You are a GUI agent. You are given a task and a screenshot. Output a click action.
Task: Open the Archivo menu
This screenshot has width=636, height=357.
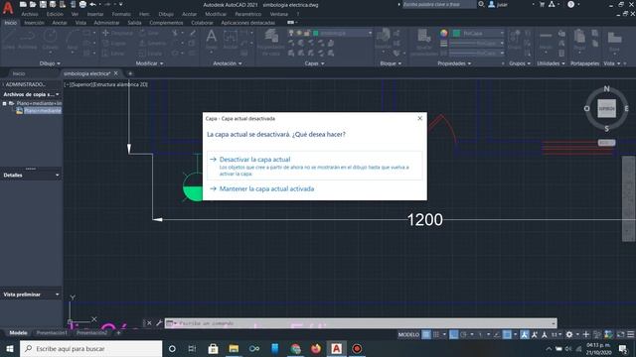point(30,14)
